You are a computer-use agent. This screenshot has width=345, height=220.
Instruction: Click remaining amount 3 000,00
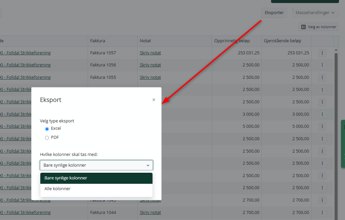click(x=301, y=114)
